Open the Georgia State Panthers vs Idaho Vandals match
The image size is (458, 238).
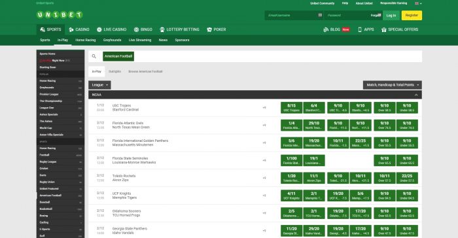point(130,230)
